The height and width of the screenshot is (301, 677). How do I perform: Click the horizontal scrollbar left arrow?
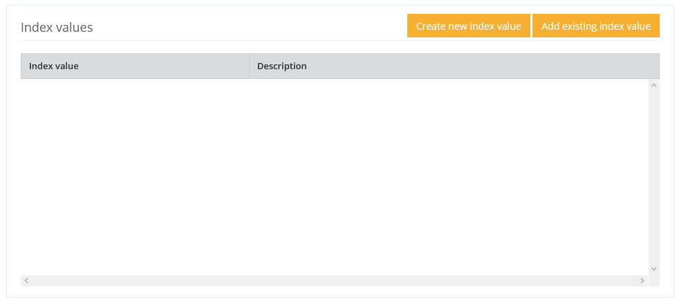(26, 281)
